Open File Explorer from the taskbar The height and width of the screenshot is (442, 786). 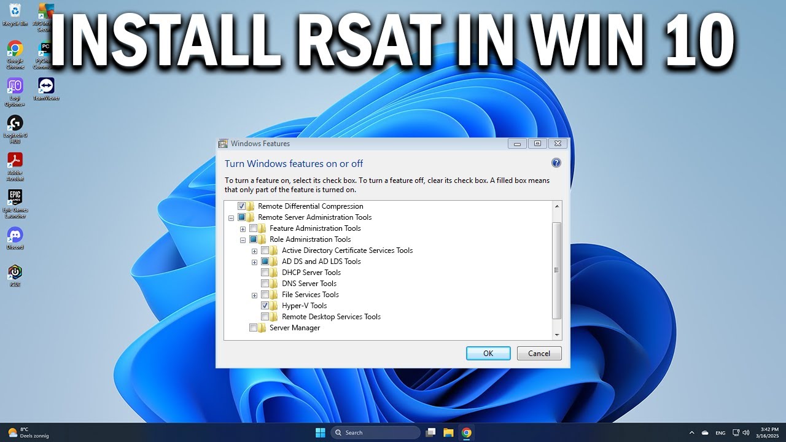pos(448,432)
